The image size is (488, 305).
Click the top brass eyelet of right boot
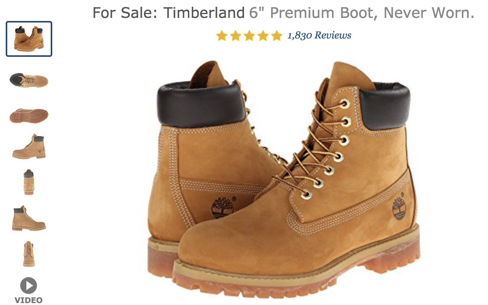(345, 103)
